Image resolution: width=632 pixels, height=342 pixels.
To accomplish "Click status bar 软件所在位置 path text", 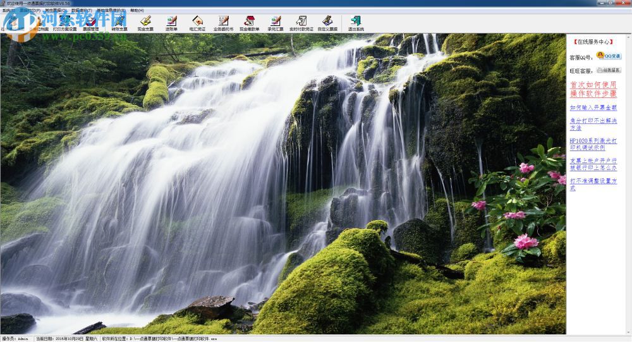I will tap(159, 339).
